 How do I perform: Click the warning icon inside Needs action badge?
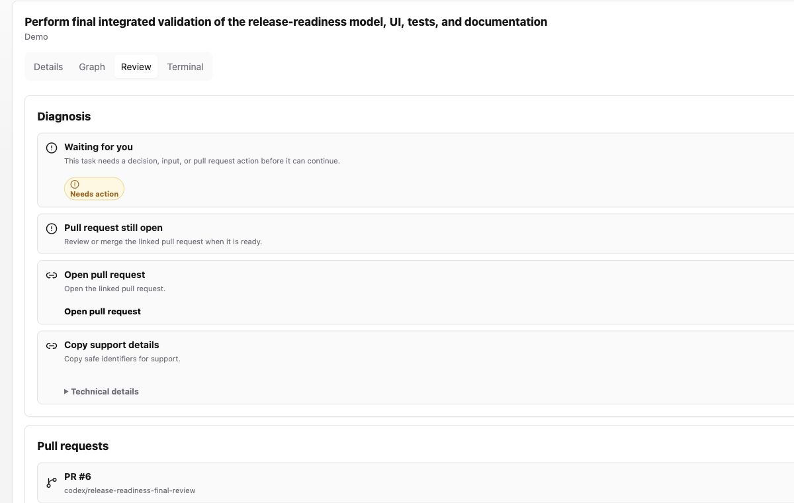(x=75, y=184)
